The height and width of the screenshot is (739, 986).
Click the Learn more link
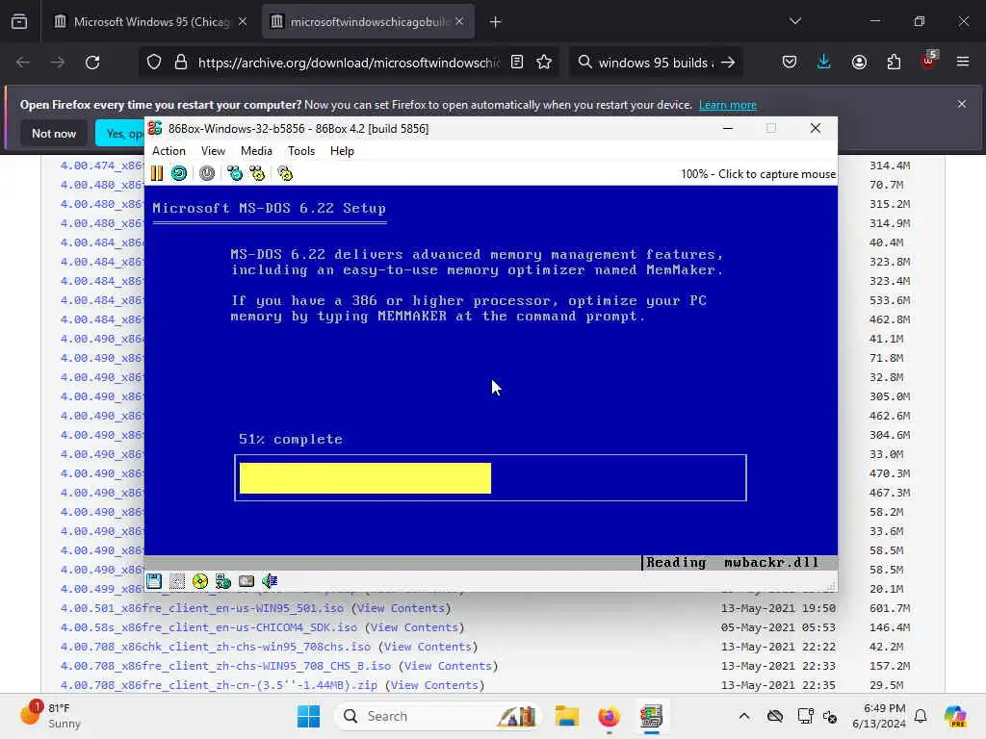pyautogui.click(x=728, y=105)
